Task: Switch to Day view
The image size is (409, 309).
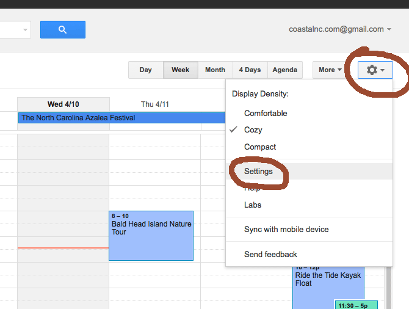Action: point(145,70)
